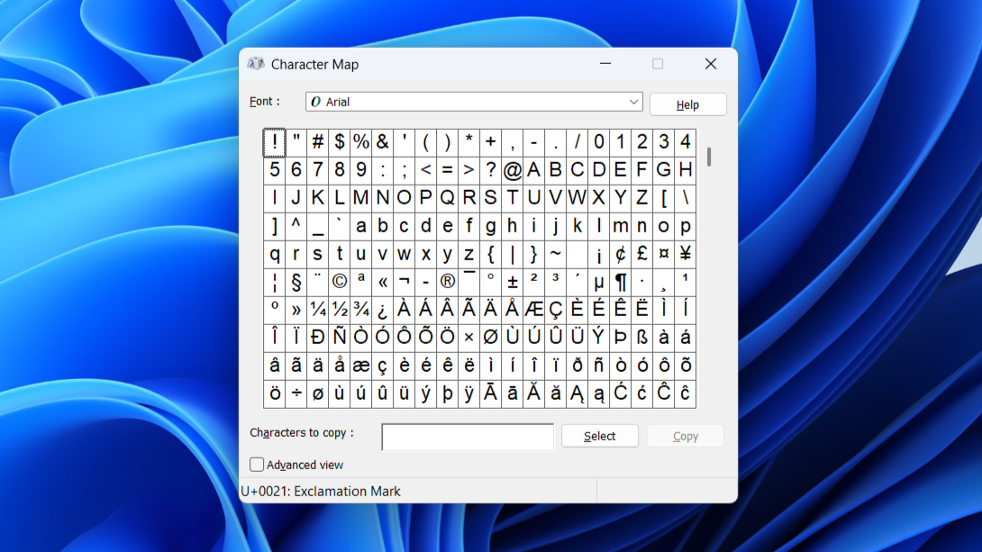Click the character grid scrollbar thumb
The height and width of the screenshot is (552, 982).
coord(709,157)
